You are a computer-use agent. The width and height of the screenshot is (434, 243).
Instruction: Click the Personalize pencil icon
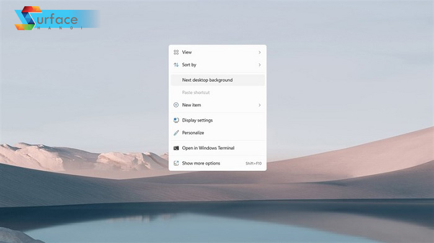click(176, 133)
